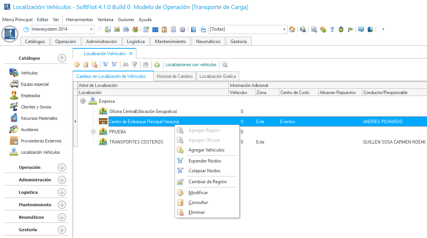Open the Interasystem 2014 dropdown
The width and height of the screenshot is (427, 238).
pyautogui.click(x=91, y=29)
